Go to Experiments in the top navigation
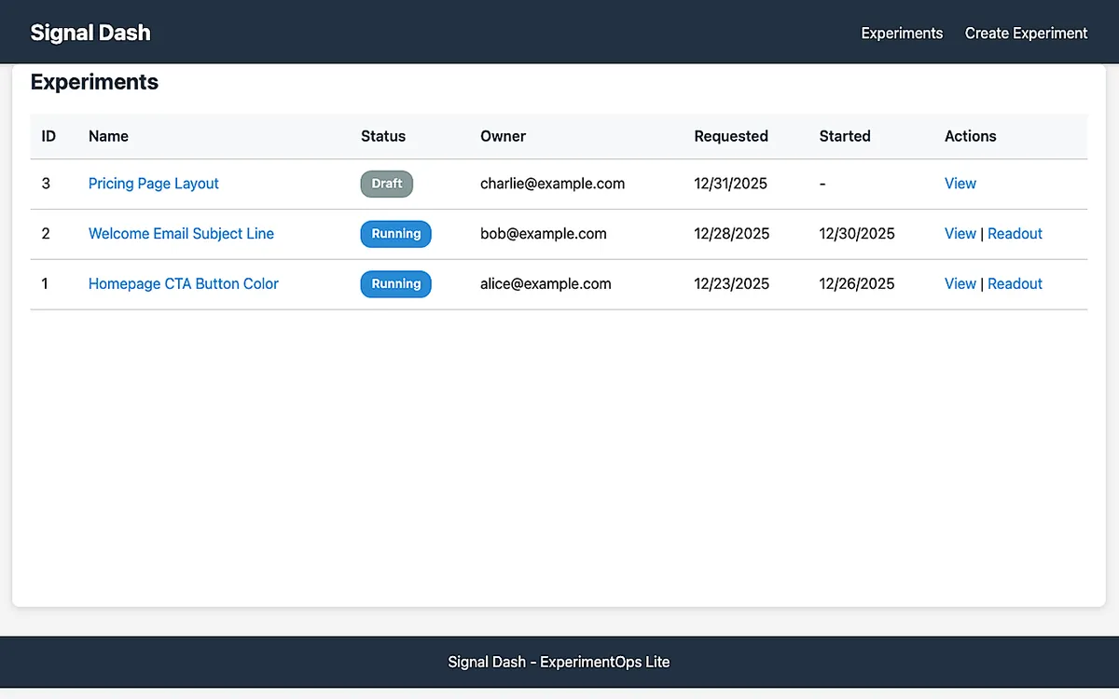This screenshot has height=699, width=1119. (x=902, y=33)
